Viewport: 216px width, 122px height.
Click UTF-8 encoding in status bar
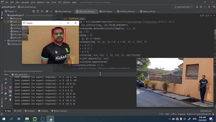tap(174, 114)
